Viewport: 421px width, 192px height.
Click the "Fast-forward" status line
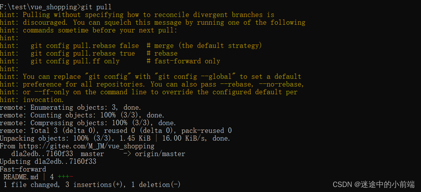click(23, 169)
